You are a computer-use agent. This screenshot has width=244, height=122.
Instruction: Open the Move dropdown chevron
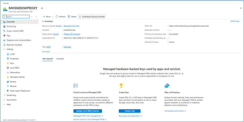[x=53, y=17]
